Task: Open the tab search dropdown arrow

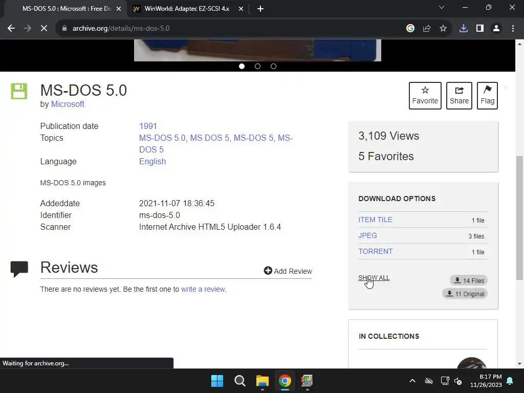Action: (x=442, y=7)
